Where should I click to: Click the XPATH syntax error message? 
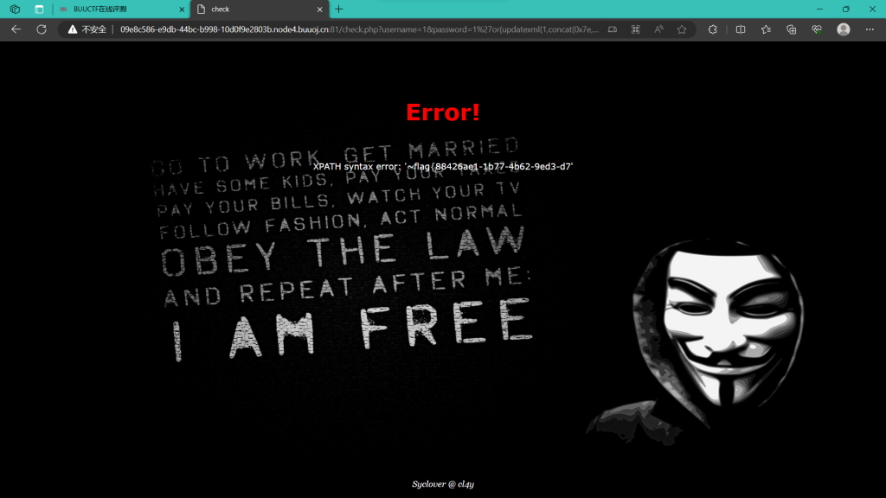443,167
